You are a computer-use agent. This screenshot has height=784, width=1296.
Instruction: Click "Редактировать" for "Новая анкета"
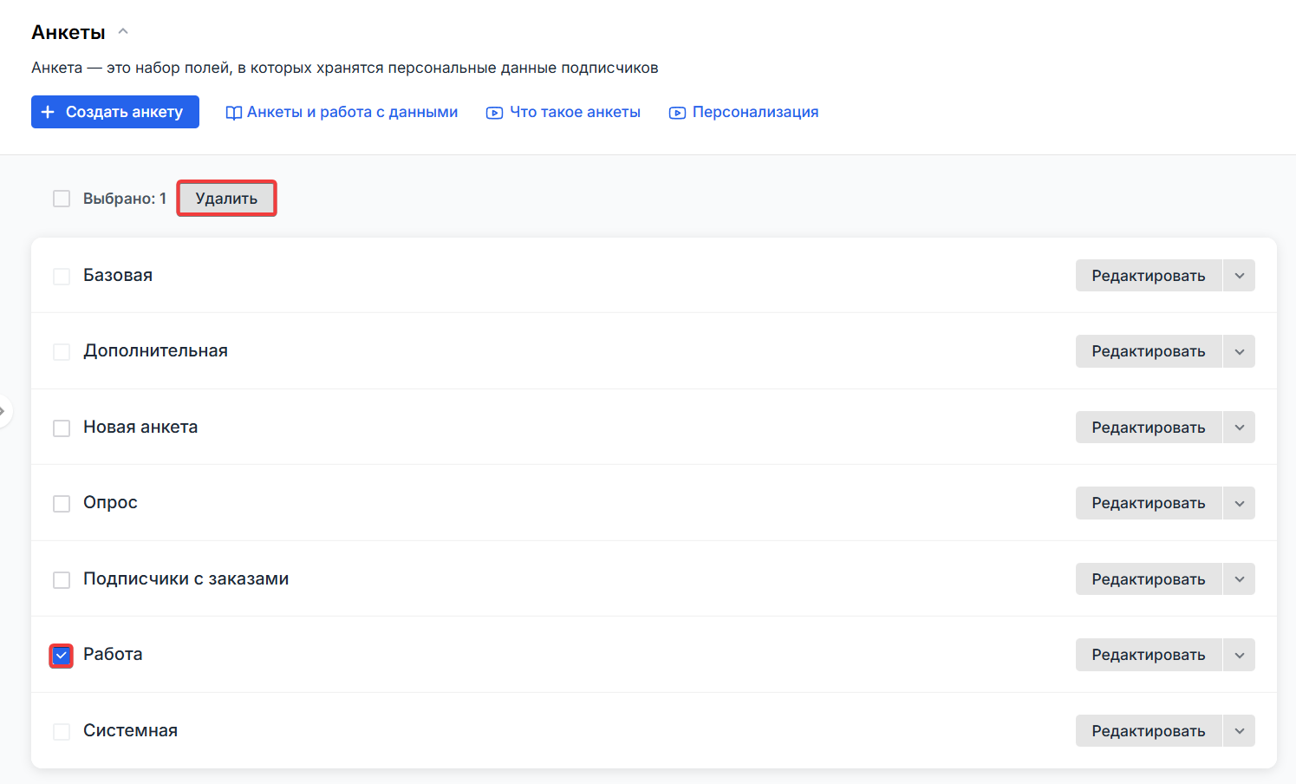[1149, 427]
